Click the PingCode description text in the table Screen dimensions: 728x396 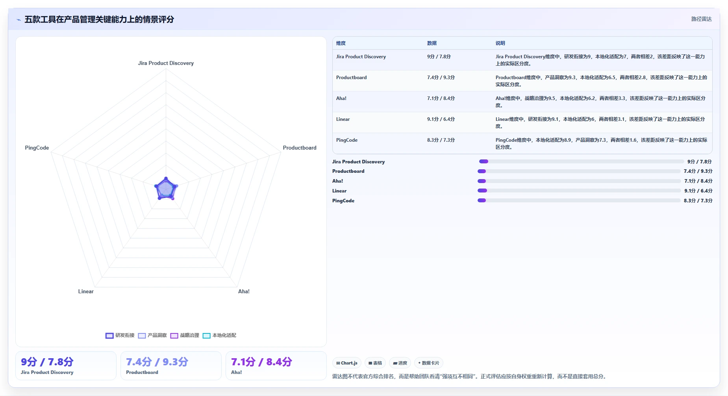pos(601,144)
